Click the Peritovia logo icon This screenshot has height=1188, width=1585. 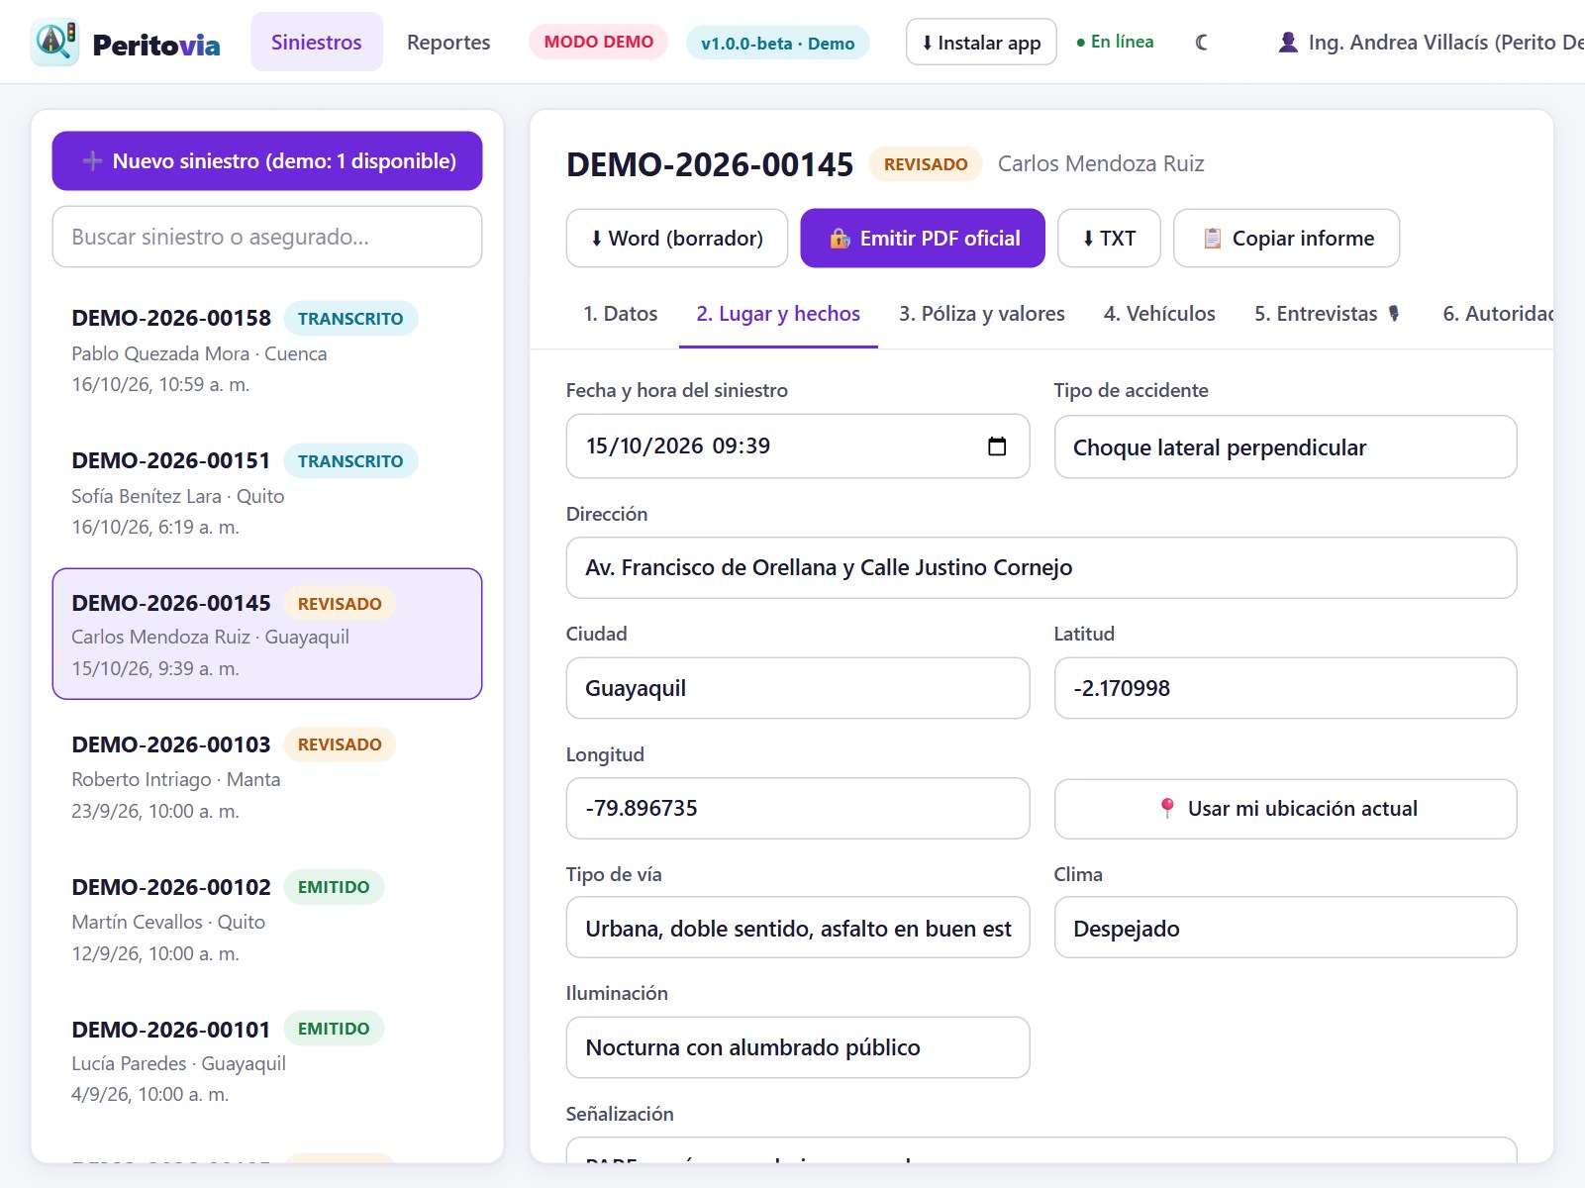pos(55,42)
